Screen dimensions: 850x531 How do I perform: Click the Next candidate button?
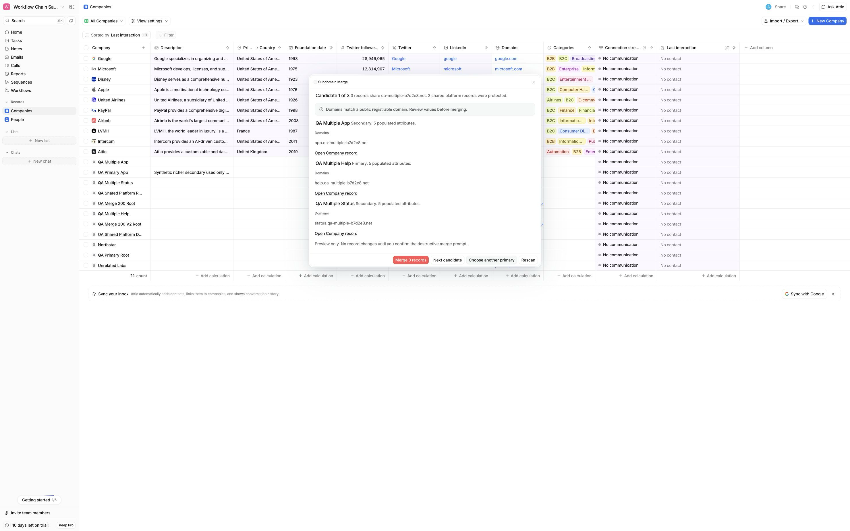(447, 260)
